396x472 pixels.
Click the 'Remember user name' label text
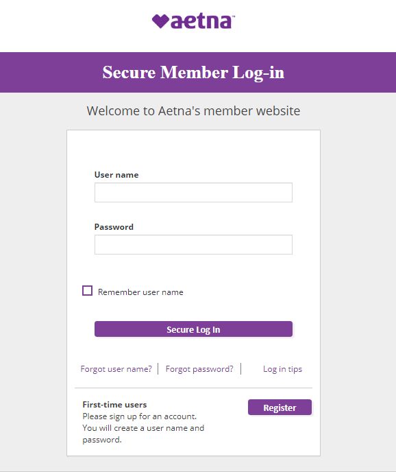(x=140, y=292)
